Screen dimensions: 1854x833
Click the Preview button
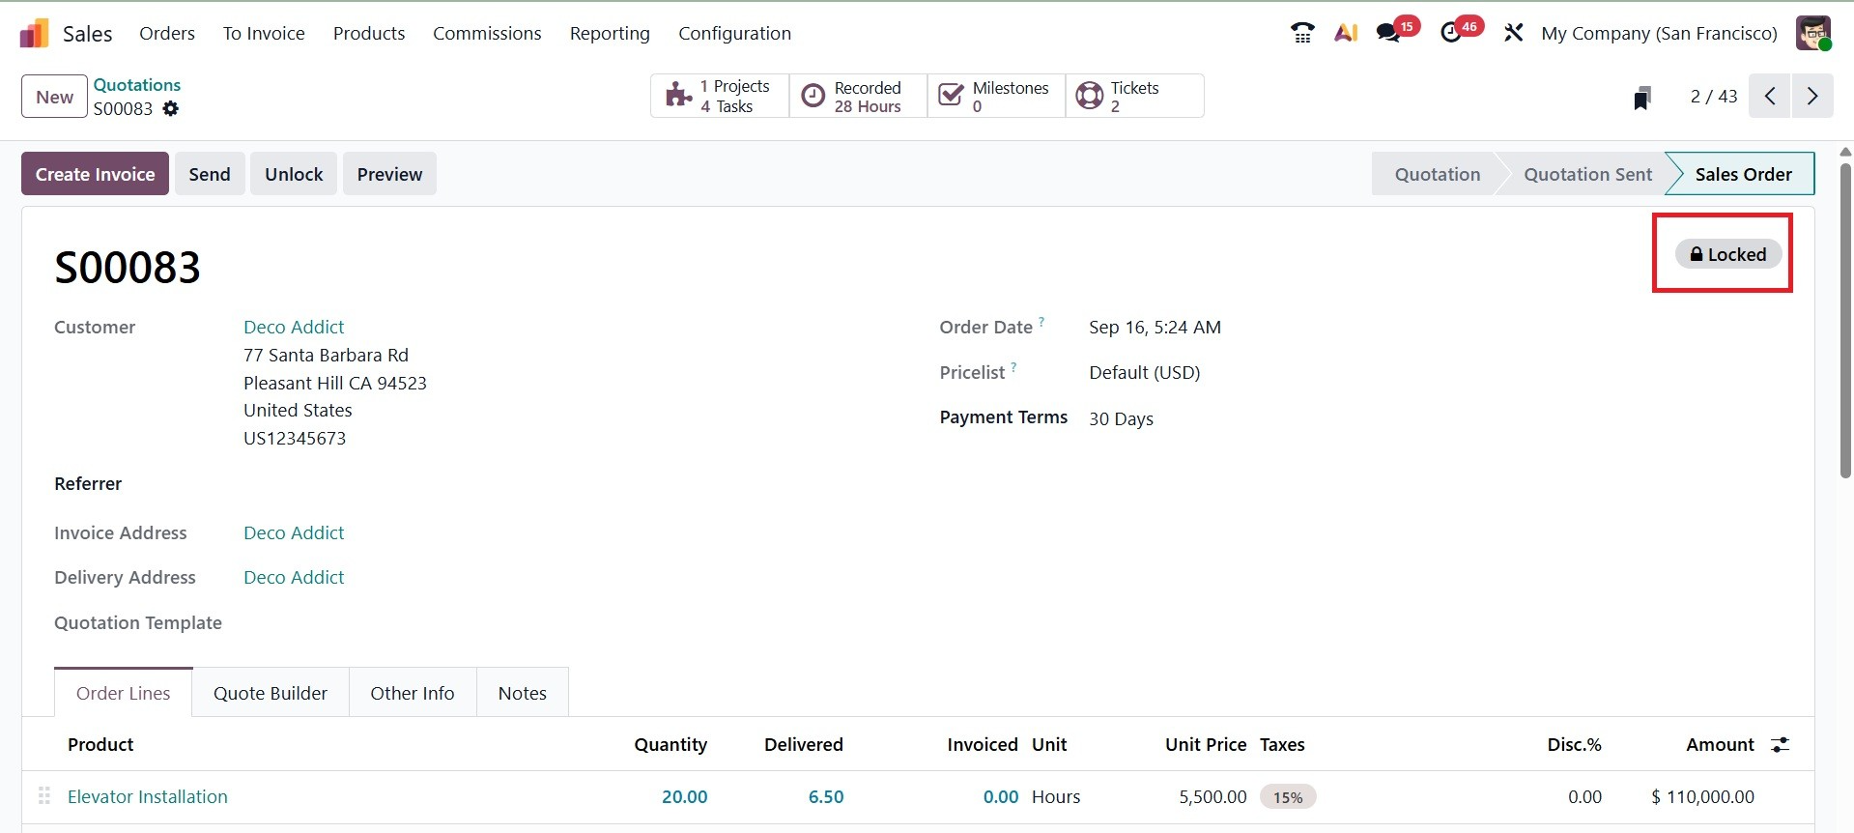[389, 174]
